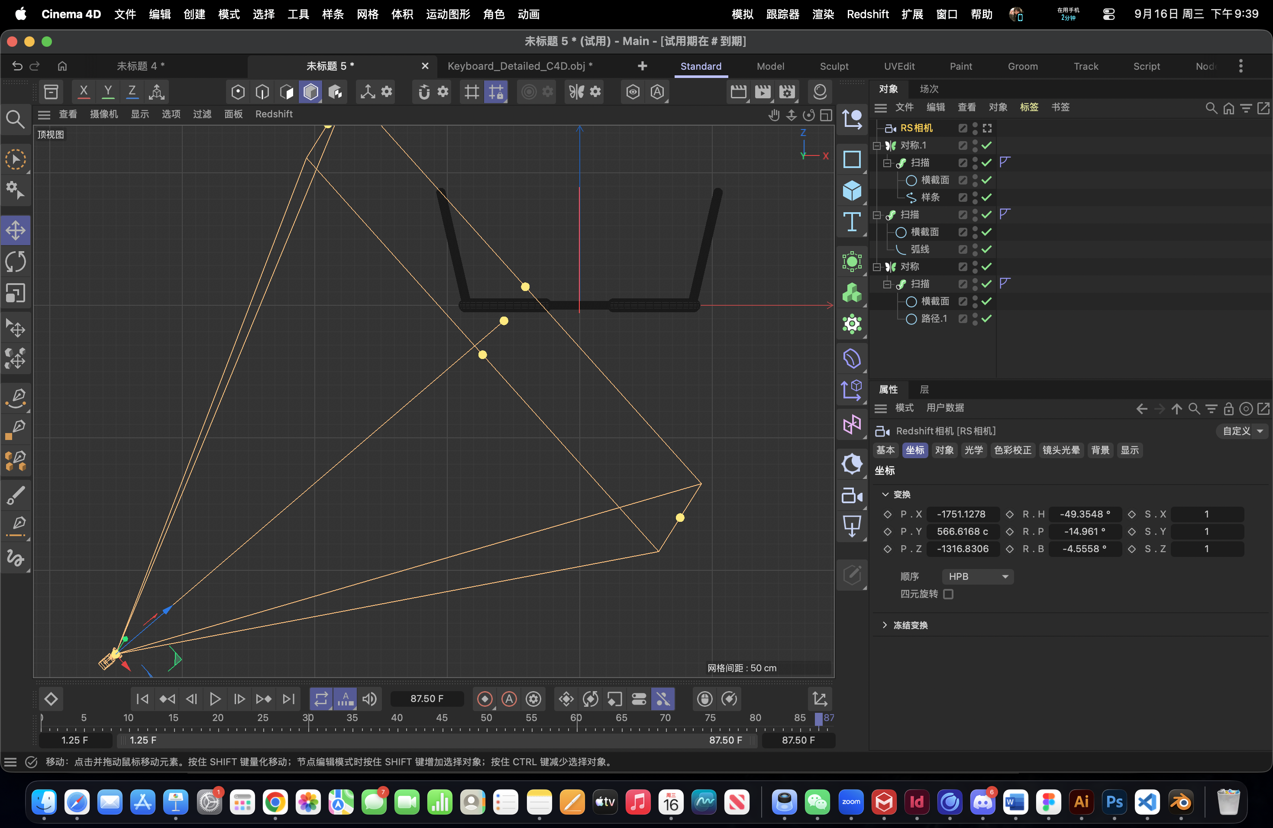Click the timeline playhead marker at frame 87
The height and width of the screenshot is (828, 1273).
[x=818, y=719]
